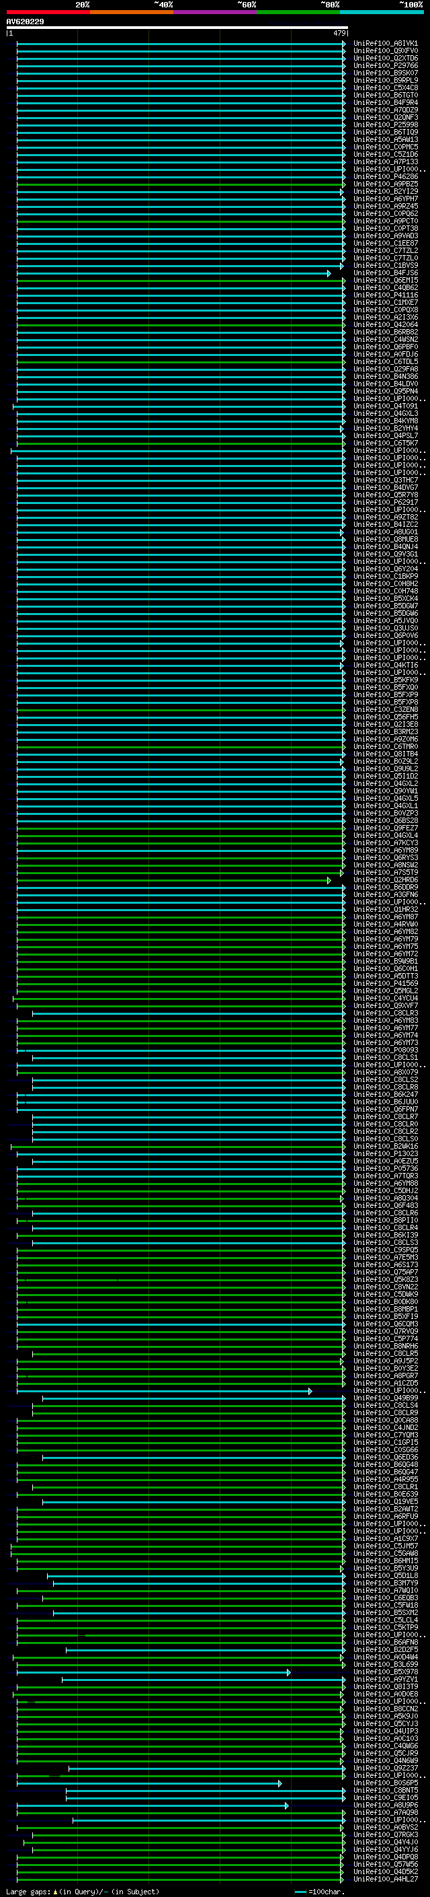Click the green arrowhead of UniRef100_Q6EMI5
This screenshot has width=430, height=1897.
click(343, 281)
